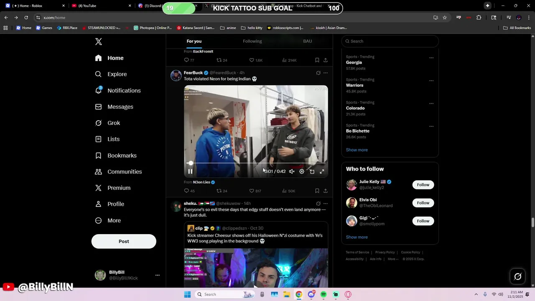Bookmark FearBuck's post
The width and height of the screenshot is (535, 301).
point(317,191)
